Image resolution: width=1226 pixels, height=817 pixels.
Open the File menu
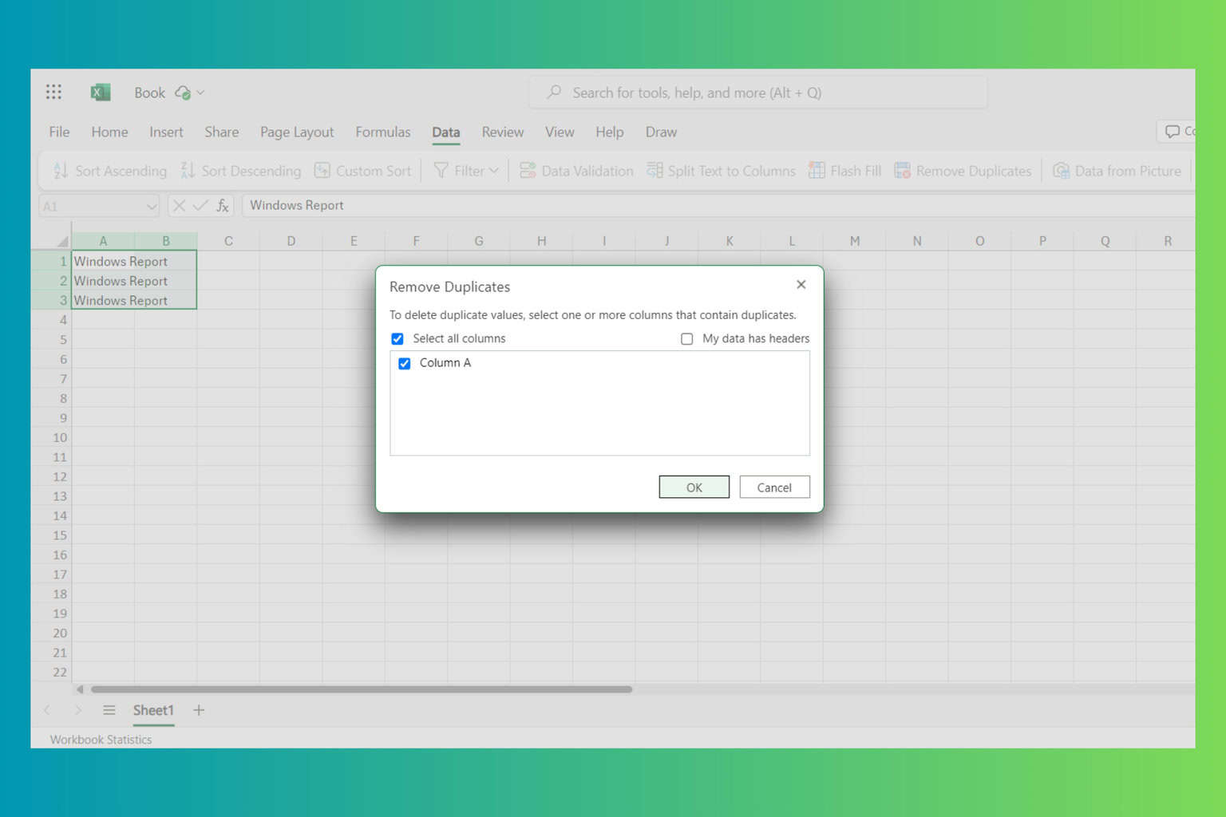[59, 132]
